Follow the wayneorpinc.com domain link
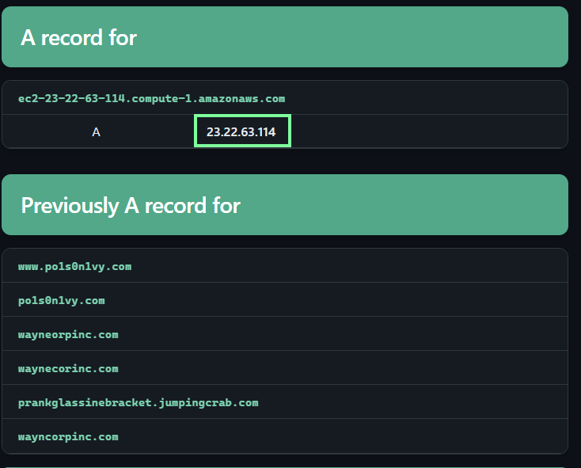The width and height of the screenshot is (581, 468). [x=68, y=334]
